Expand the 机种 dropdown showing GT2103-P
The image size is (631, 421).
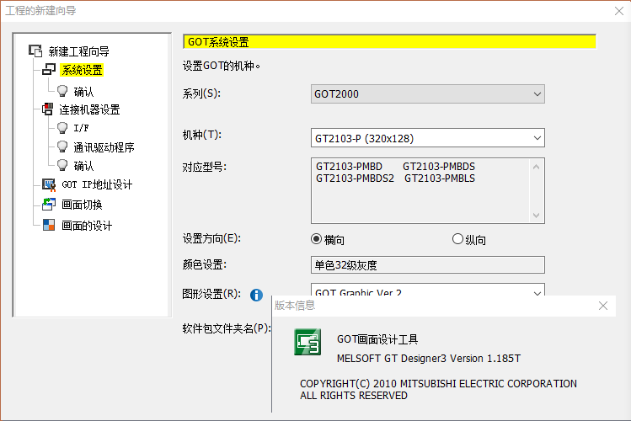[x=428, y=138]
